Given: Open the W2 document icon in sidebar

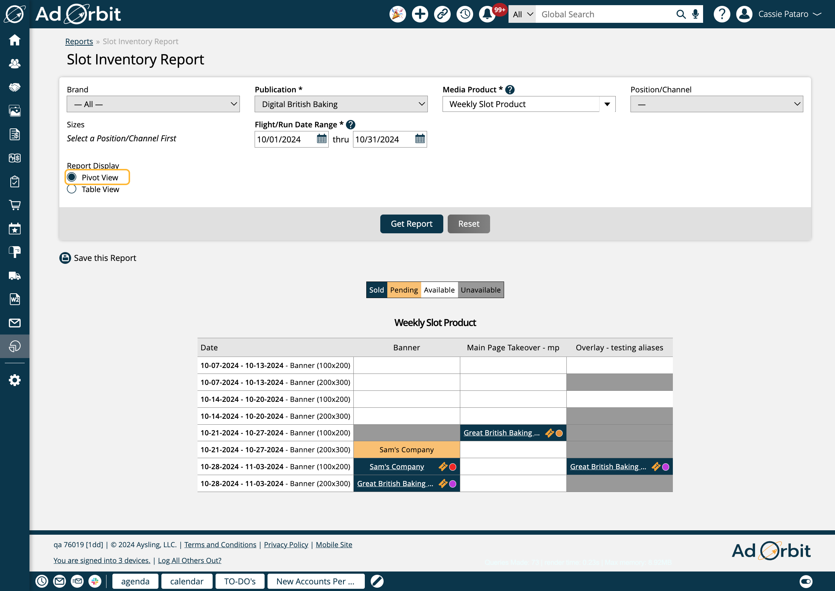Looking at the screenshot, I should [x=15, y=299].
